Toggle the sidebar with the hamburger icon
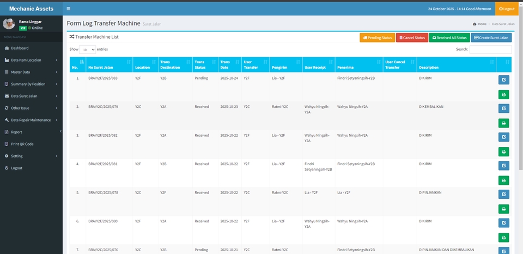Screen dimensions: 523x254 pyautogui.click(x=68, y=9)
